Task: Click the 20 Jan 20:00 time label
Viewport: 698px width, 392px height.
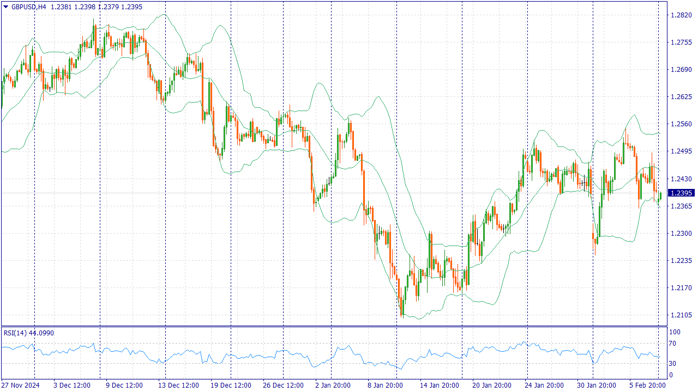Action: point(492,385)
